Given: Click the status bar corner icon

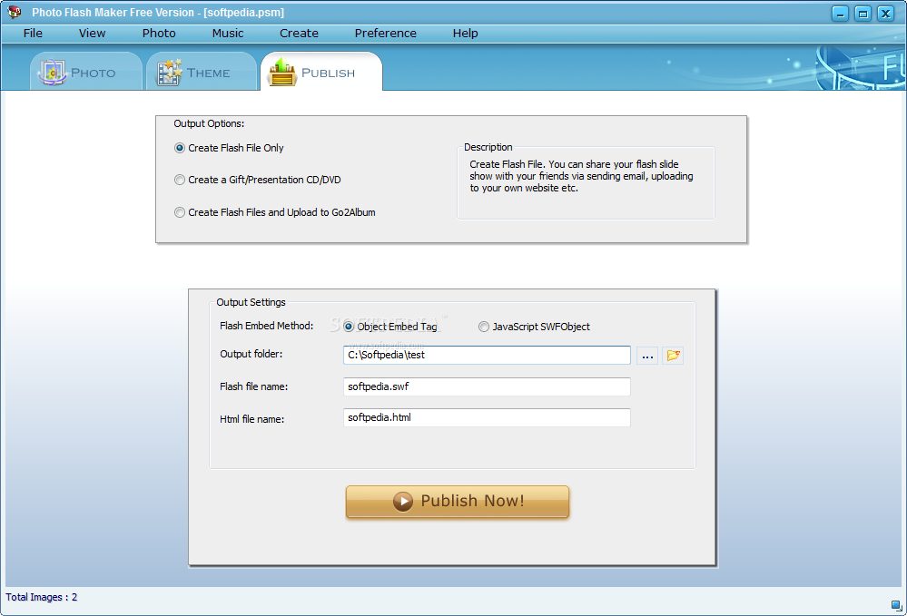Looking at the screenshot, I should 897,606.
